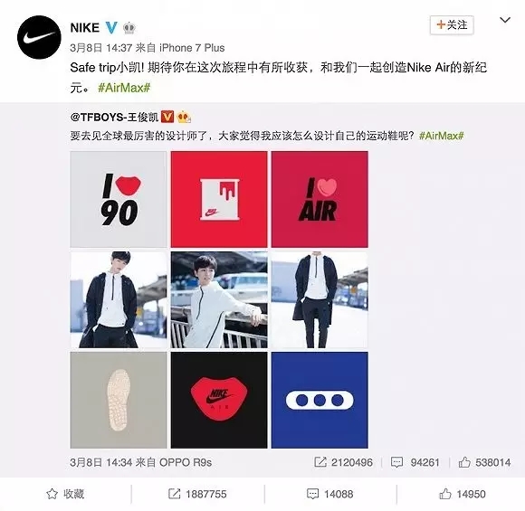Open the red I love AIR thumbnail
The height and width of the screenshot is (511, 525).
point(320,200)
